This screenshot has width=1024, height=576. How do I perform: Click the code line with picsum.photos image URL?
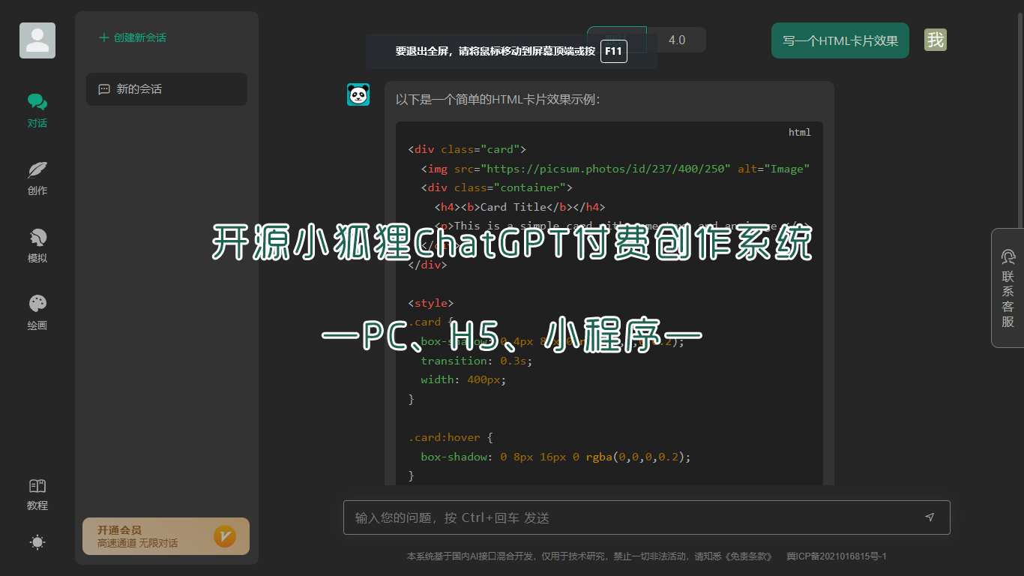[x=615, y=169]
